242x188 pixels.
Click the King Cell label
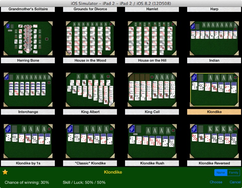pyautogui.click(x=152, y=112)
